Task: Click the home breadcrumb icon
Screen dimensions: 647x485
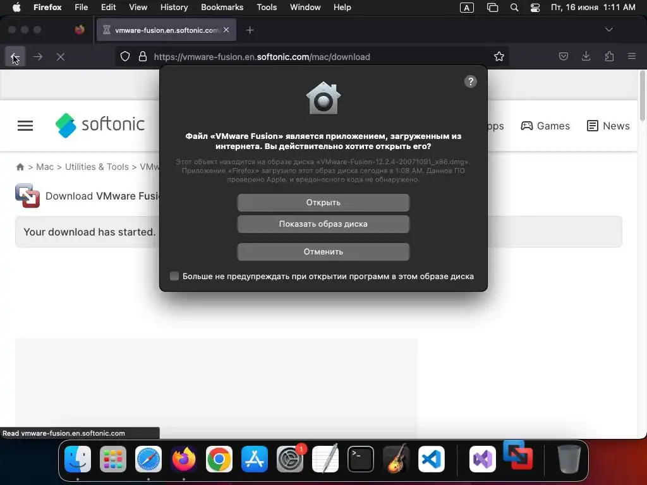Action: coord(20,167)
